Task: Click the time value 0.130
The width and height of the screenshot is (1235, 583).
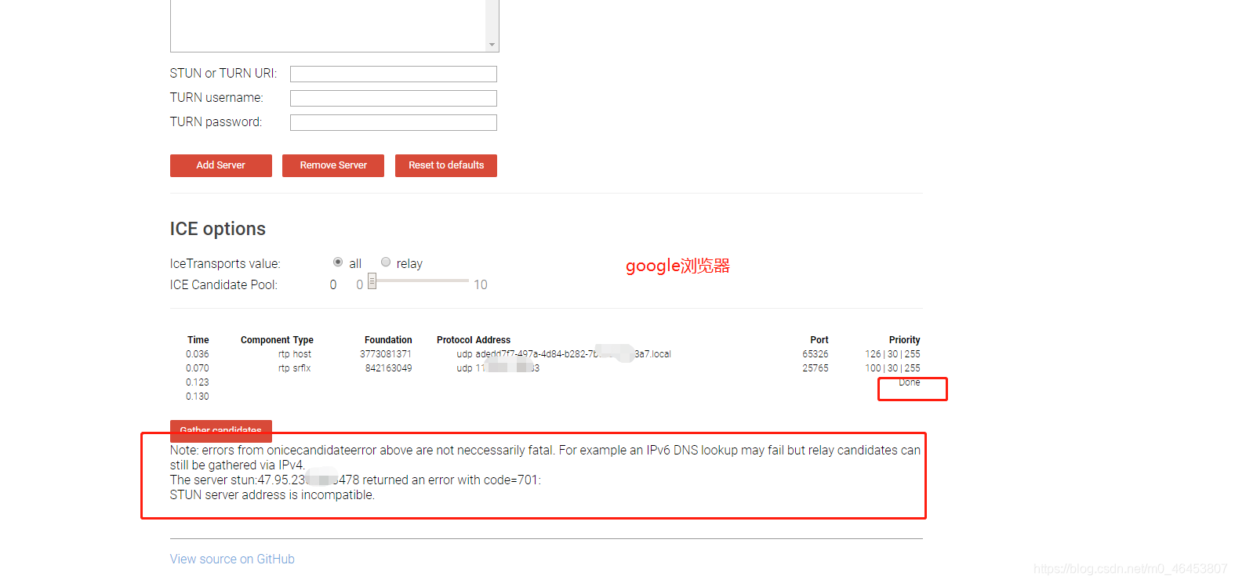Action: point(198,397)
